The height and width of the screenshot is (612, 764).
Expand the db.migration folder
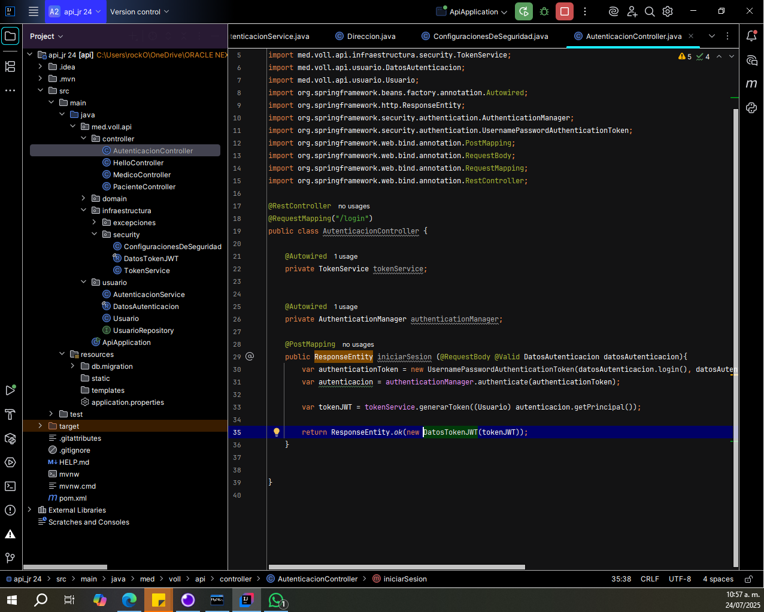click(x=72, y=366)
